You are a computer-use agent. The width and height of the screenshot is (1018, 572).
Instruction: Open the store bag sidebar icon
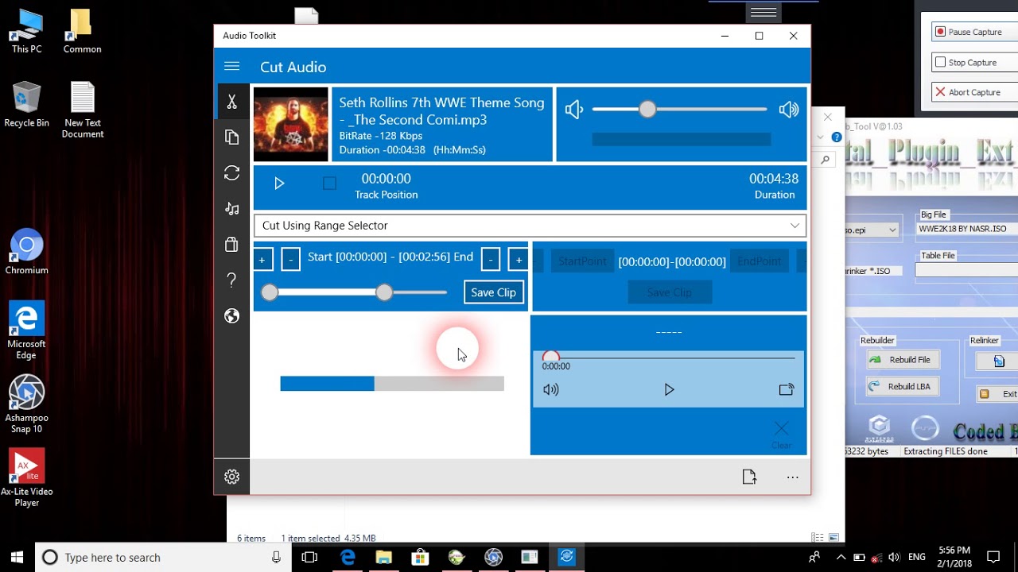pos(231,245)
